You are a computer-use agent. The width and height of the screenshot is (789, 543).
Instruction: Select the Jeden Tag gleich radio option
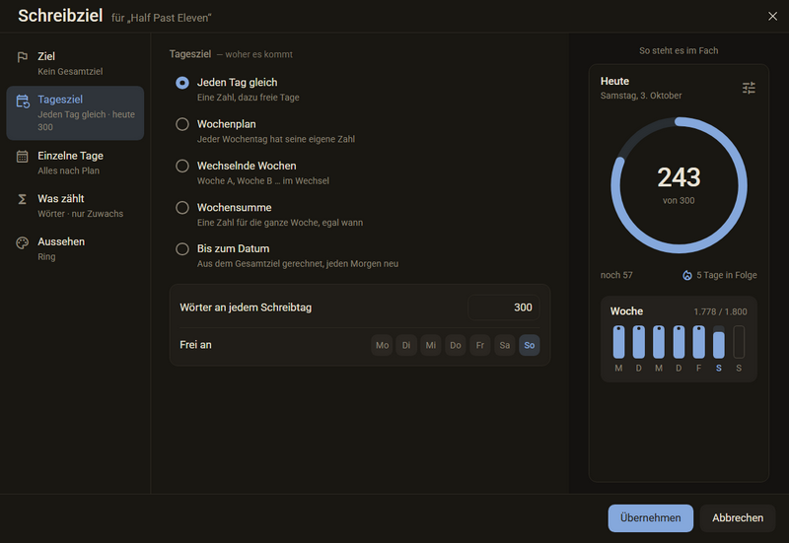click(x=182, y=83)
